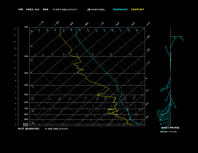Click the 500 pressure level label
198x153 pixels.
[26, 95]
